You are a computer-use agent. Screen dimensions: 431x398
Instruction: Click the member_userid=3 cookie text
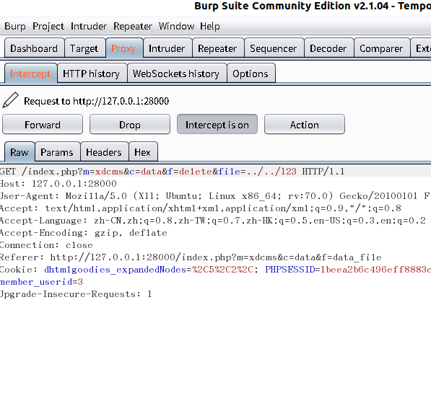[41, 282]
